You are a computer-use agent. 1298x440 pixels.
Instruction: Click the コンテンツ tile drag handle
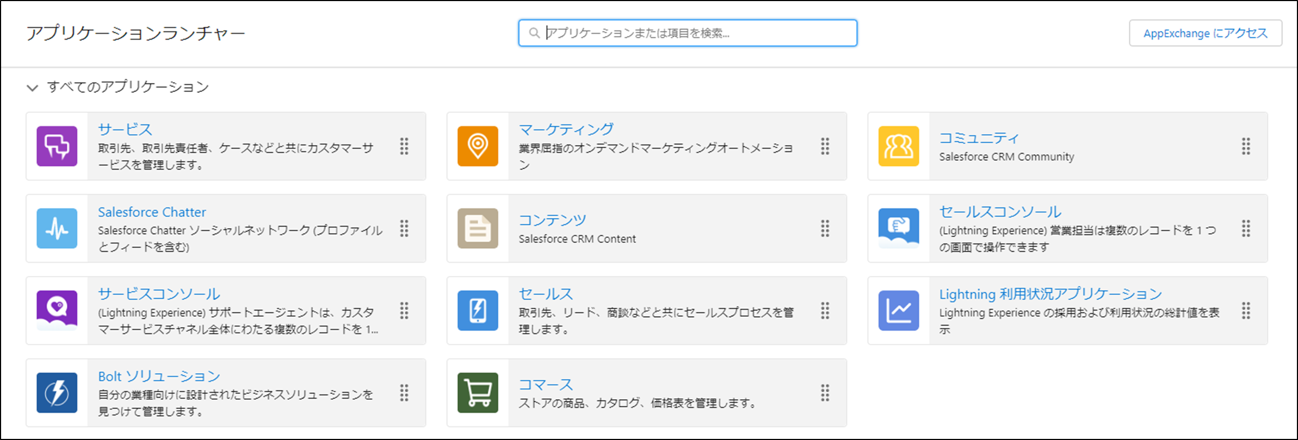pyautogui.click(x=825, y=228)
